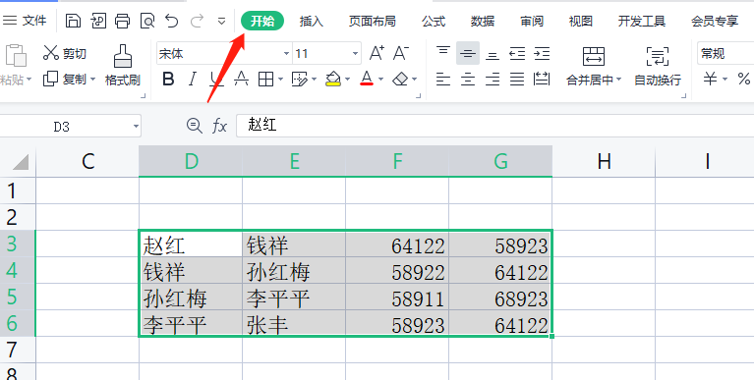Switch to 页面布局 (Page Layout) tab
The image size is (754, 380).
pos(373,21)
